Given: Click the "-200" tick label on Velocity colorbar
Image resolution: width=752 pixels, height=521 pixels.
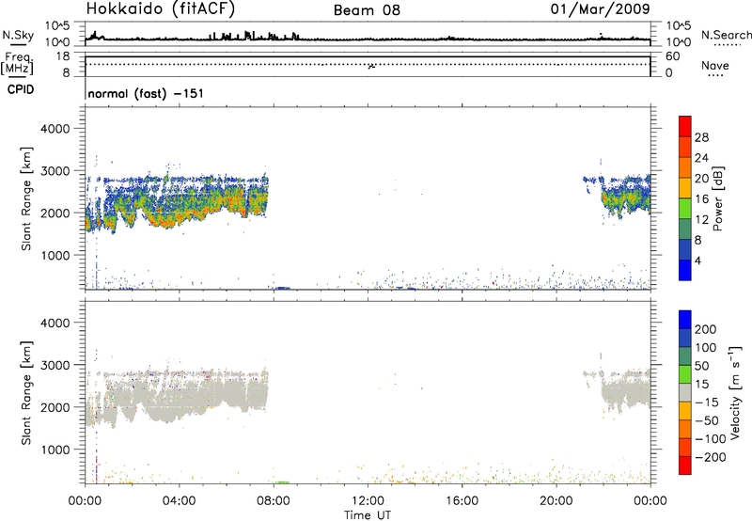Looking at the screenshot, I should click(710, 457).
